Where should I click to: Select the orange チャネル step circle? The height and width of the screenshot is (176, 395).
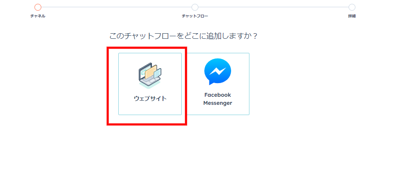pyautogui.click(x=38, y=7)
